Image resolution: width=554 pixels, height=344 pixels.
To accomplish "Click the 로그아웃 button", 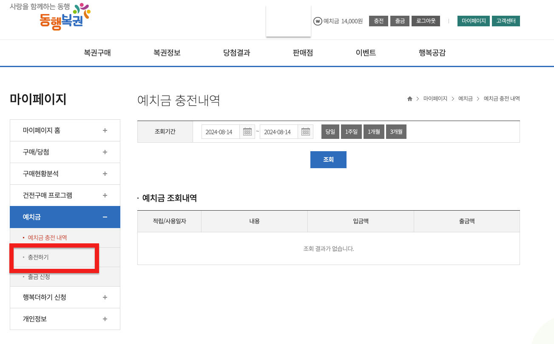I will pos(426,21).
